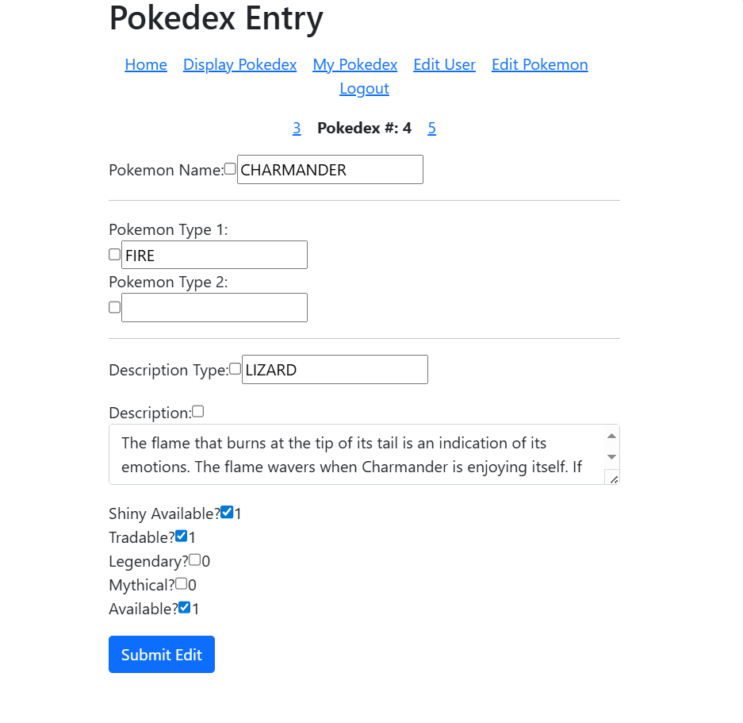Click the CHARMANDER name input field

[330, 170]
